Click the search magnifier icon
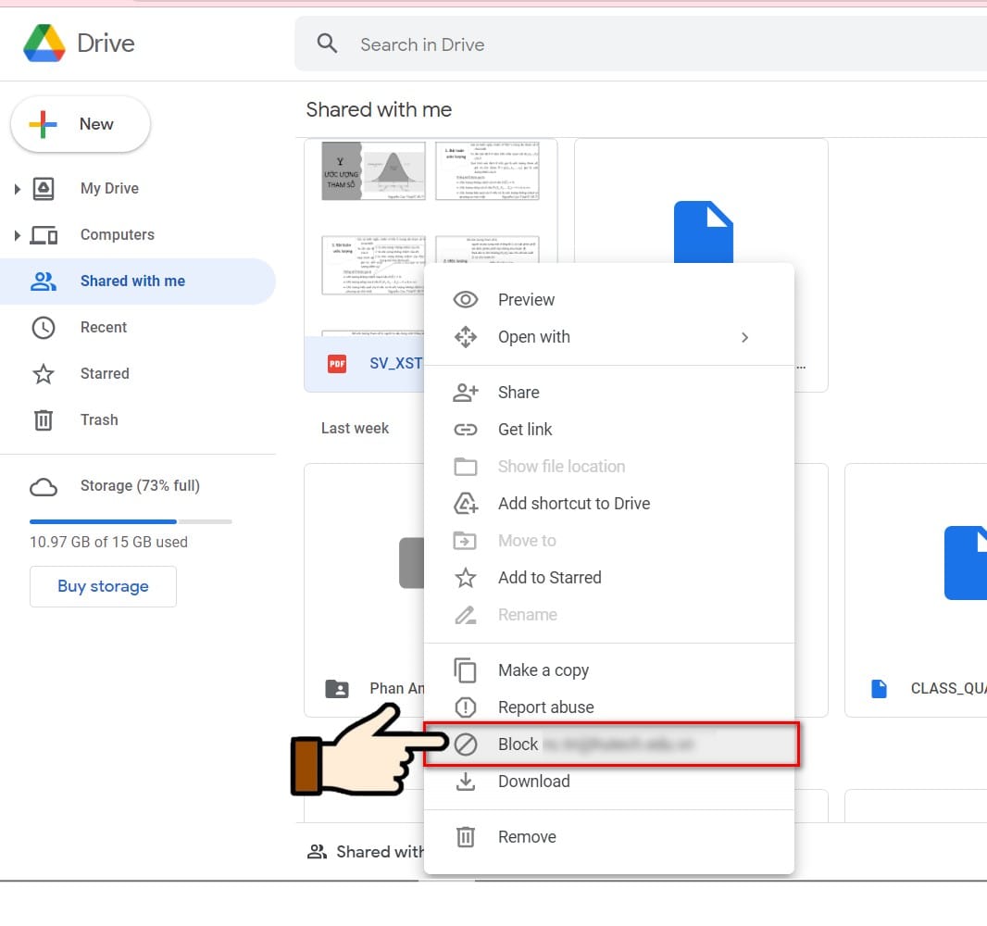The image size is (987, 926). click(x=327, y=44)
